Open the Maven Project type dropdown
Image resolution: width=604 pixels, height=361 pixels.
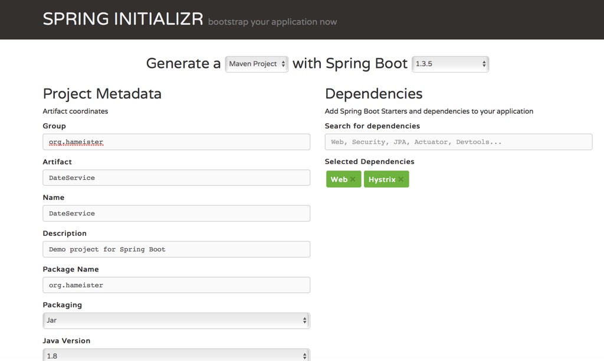257,64
